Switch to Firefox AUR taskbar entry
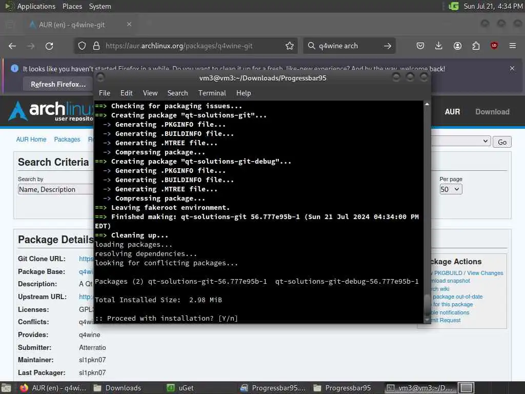525x394 pixels. [x=53, y=388]
